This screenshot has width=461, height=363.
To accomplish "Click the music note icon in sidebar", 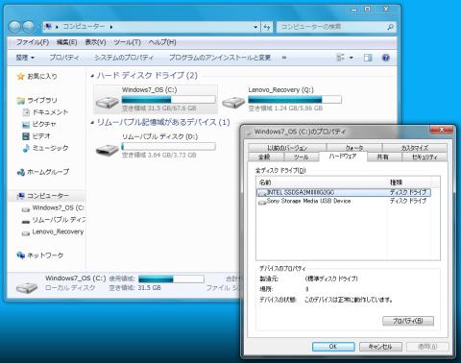I will (26, 148).
